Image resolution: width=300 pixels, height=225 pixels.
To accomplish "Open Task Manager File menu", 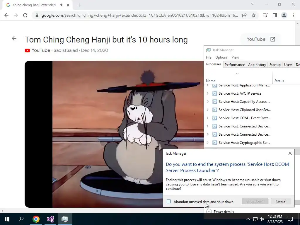I will [x=209, y=57].
